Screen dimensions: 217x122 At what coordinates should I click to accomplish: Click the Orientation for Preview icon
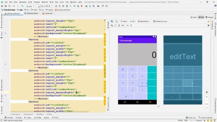point(116,21)
